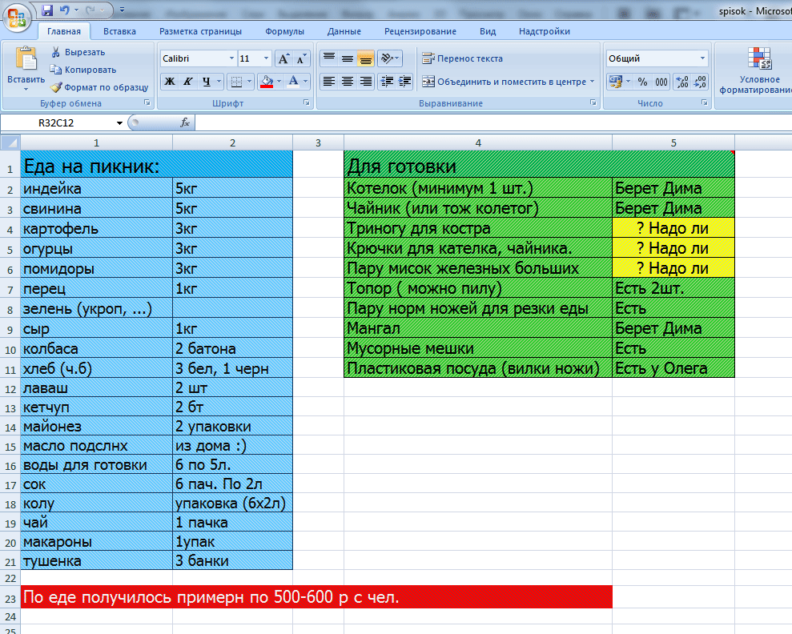Click the Format Painter brush icon
The image size is (792, 634).
[57, 87]
